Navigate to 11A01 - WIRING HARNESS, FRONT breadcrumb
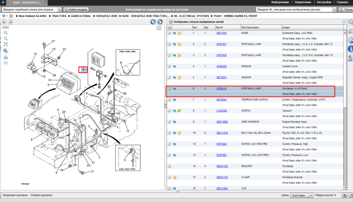This screenshot has width=353, height=202. 235,16
